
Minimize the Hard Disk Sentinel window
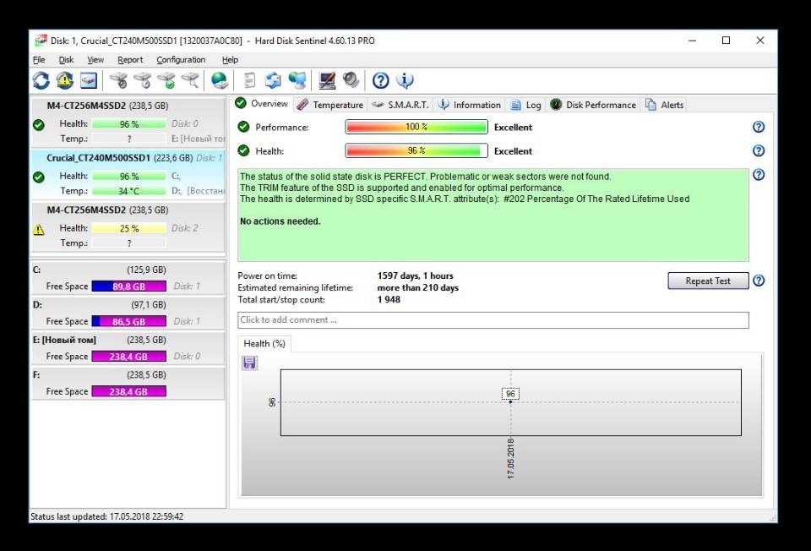(693, 41)
